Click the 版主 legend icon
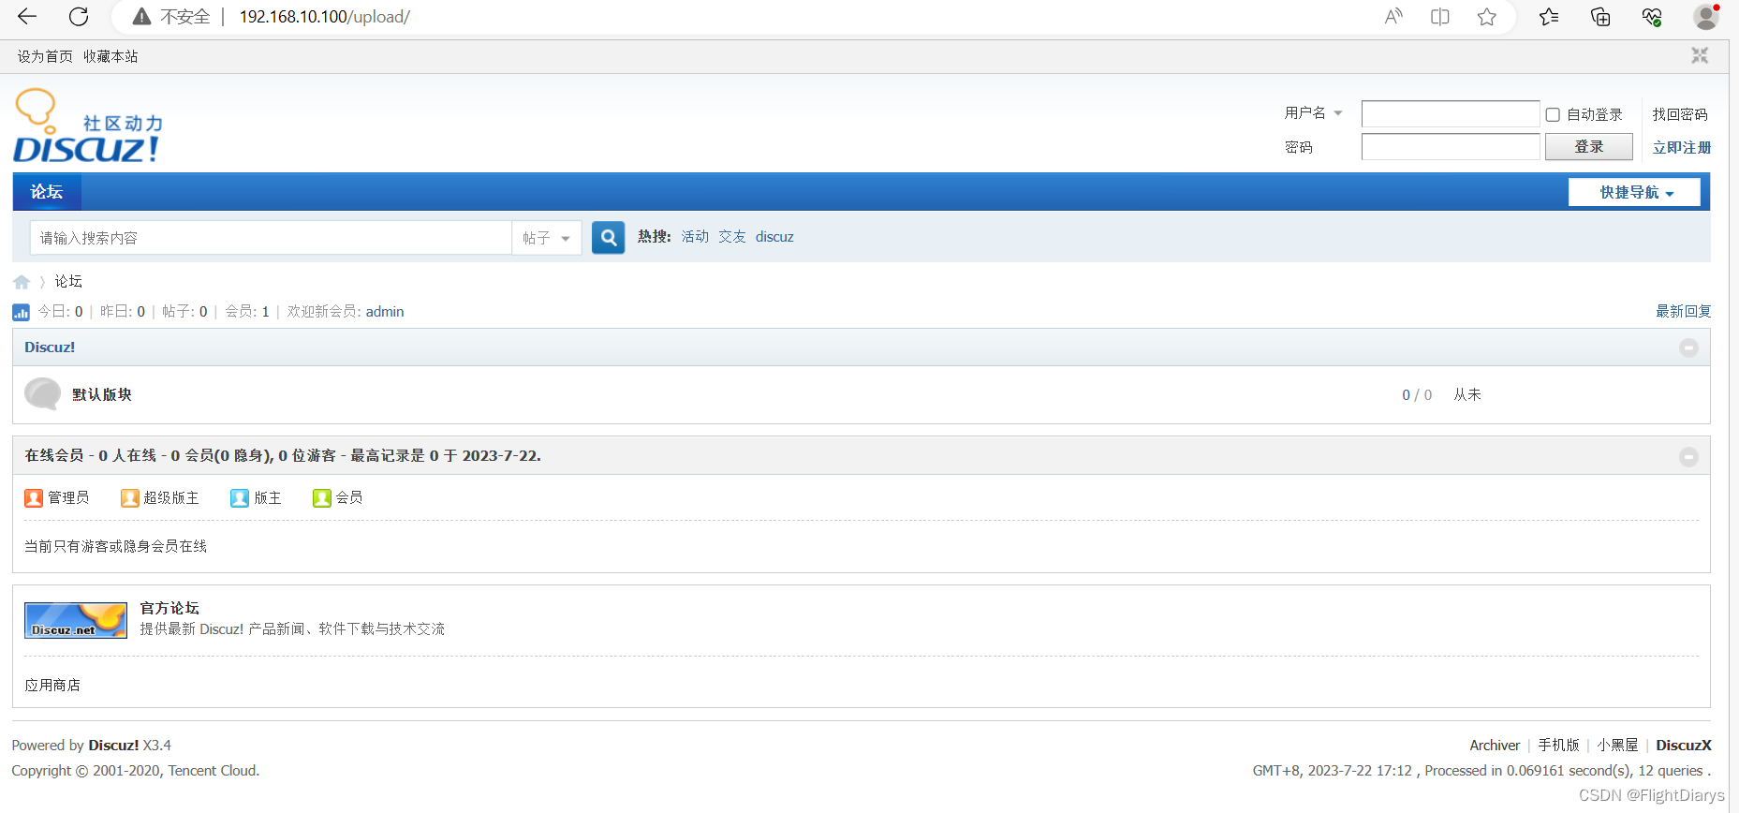This screenshot has height=813, width=1739. coord(240,497)
